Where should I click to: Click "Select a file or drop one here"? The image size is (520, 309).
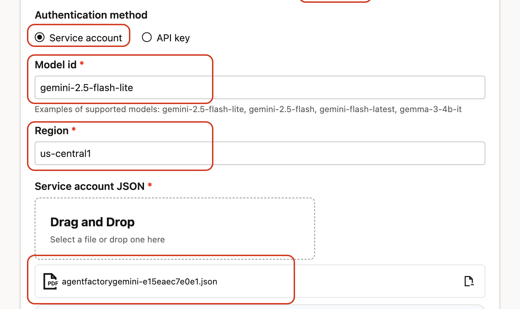tap(107, 240)
